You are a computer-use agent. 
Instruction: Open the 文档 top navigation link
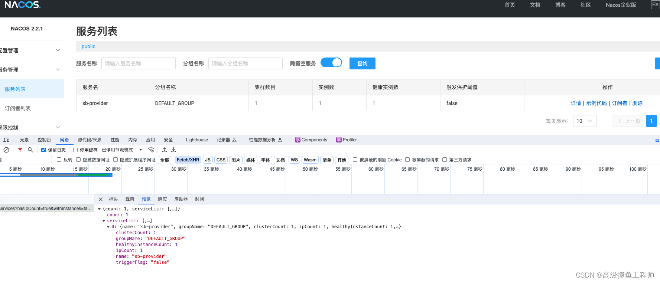[x=535, y=5]
